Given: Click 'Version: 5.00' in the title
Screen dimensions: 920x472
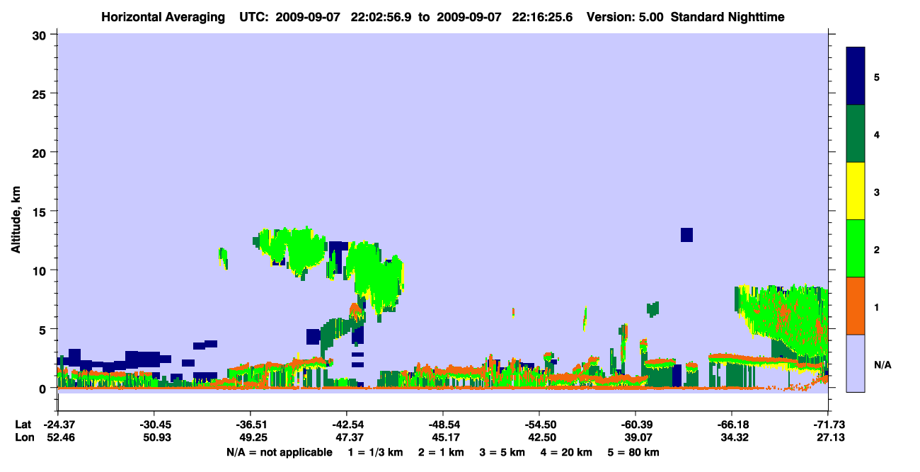Looking at the screenshot, I should 626,17.
